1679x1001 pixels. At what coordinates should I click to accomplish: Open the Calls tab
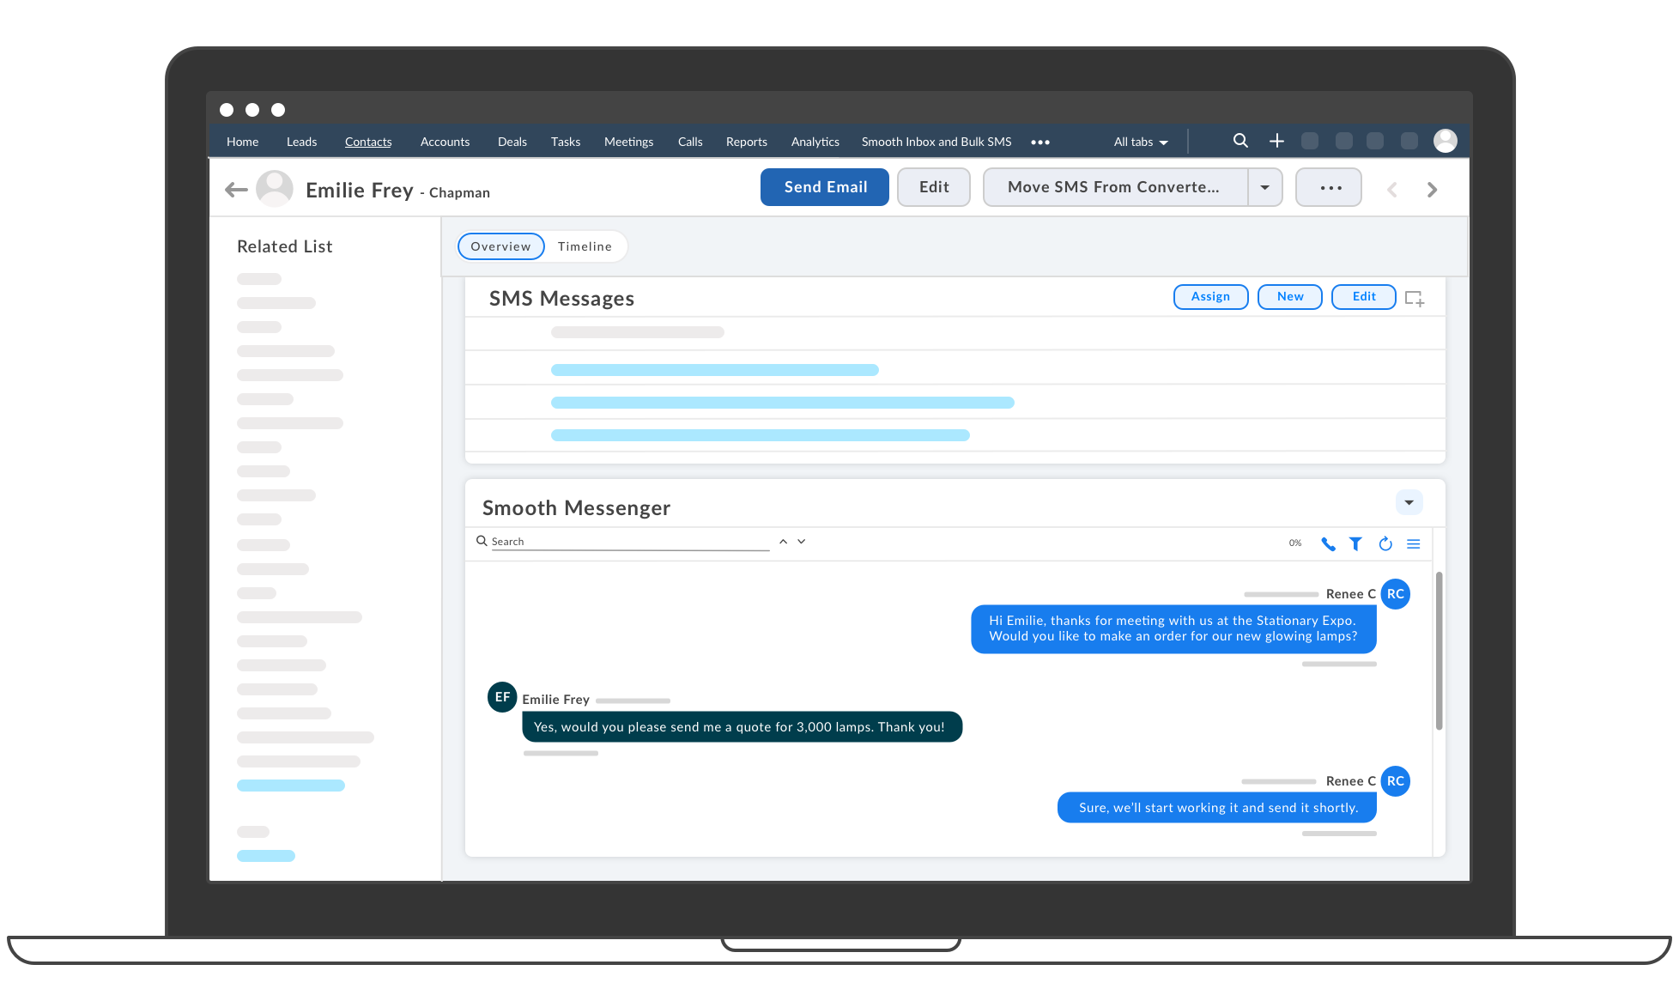point(690,142)
